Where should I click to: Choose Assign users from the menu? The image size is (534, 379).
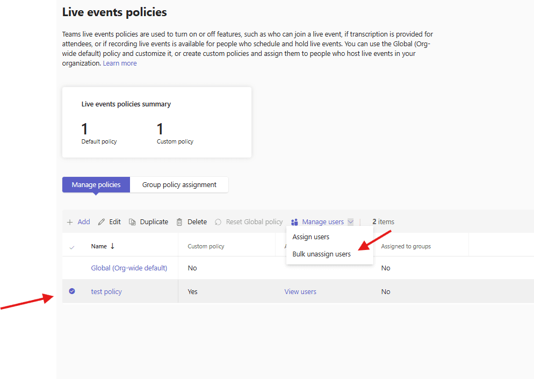coord(311,237)
